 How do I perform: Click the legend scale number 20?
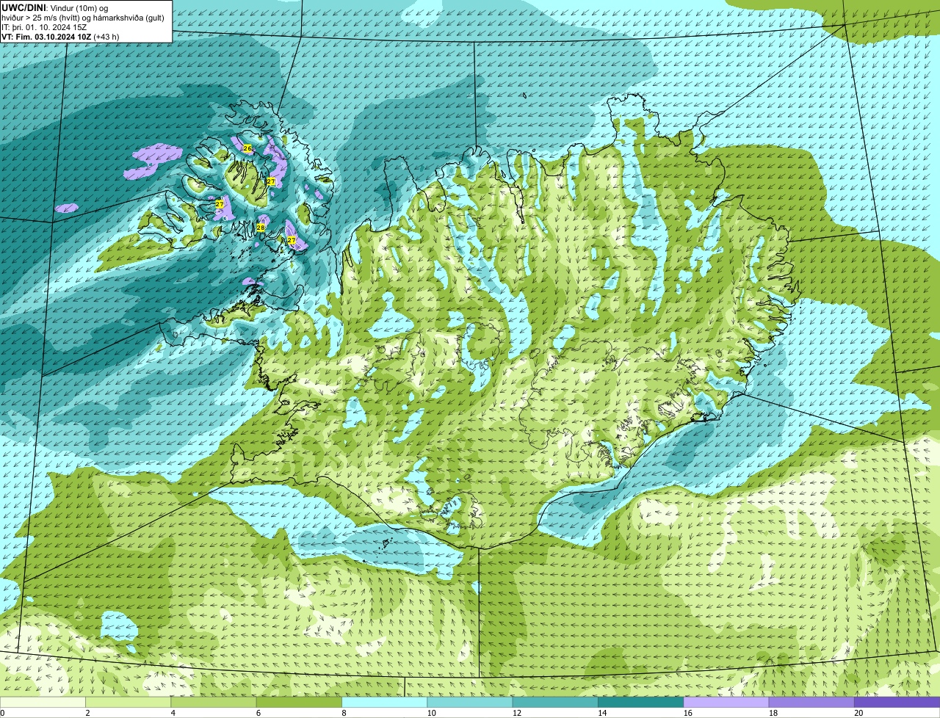coord(858,713)
